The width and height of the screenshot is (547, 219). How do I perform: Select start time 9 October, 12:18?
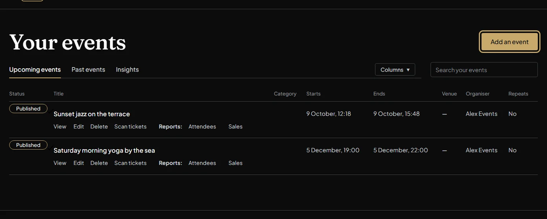pos(329,114)
